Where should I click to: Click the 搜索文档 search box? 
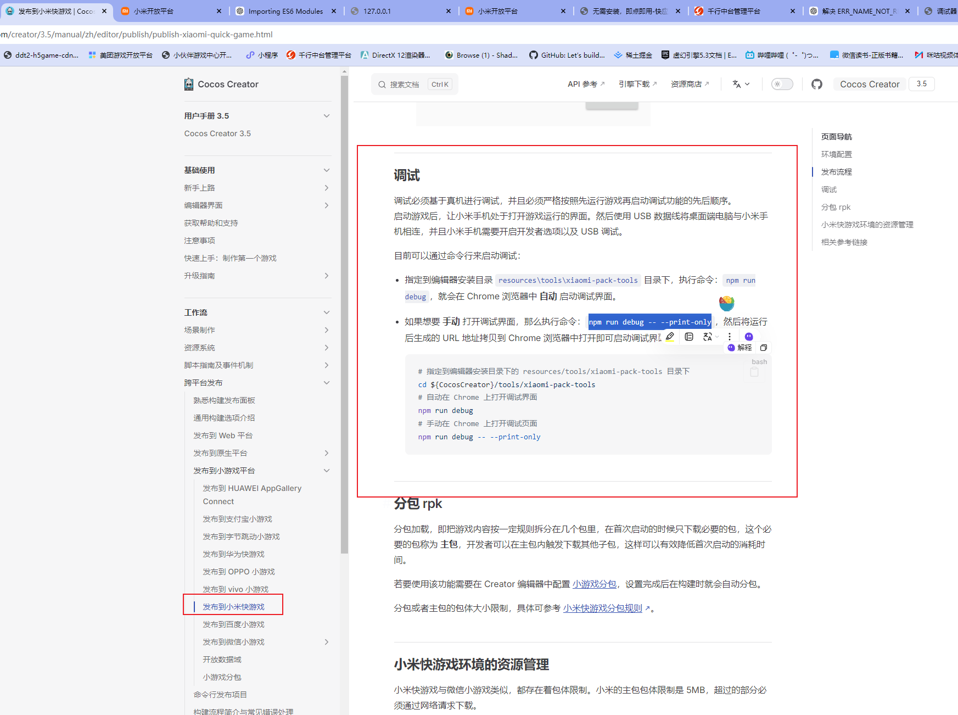pyautogui.click(x=414, y=84)
